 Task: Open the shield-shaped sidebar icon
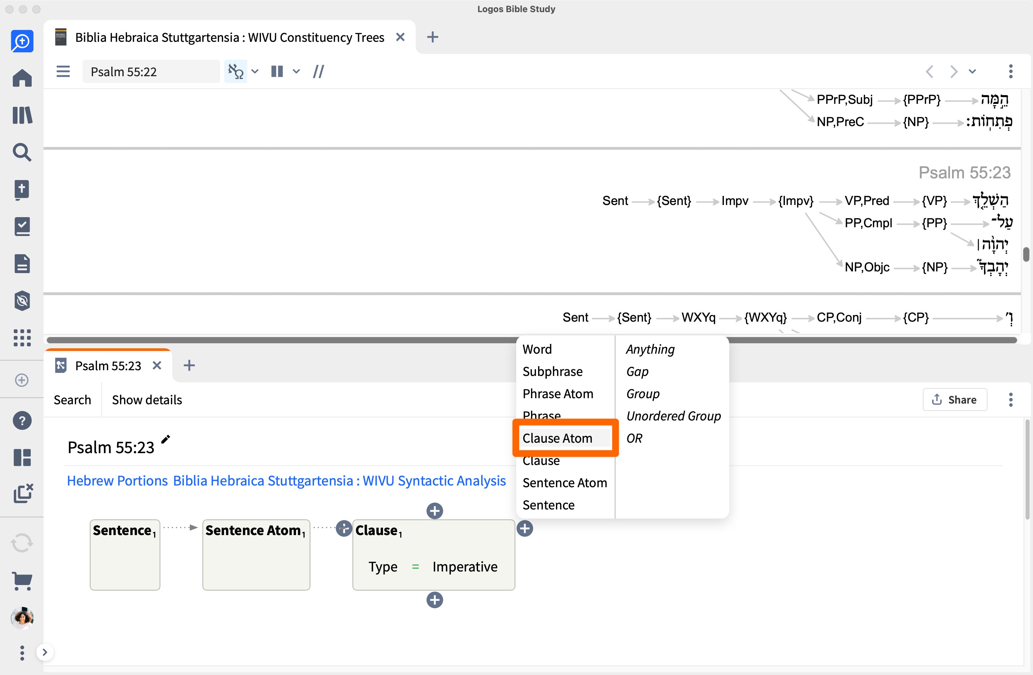[22, 301]
